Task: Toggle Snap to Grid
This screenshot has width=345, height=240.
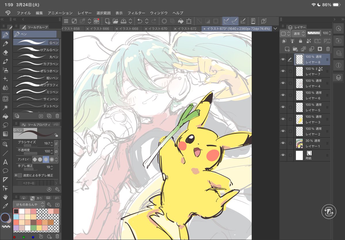Action: point(243,21)
